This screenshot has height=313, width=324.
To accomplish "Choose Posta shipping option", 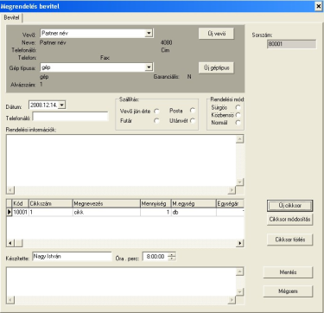I will tap(193, 111).
